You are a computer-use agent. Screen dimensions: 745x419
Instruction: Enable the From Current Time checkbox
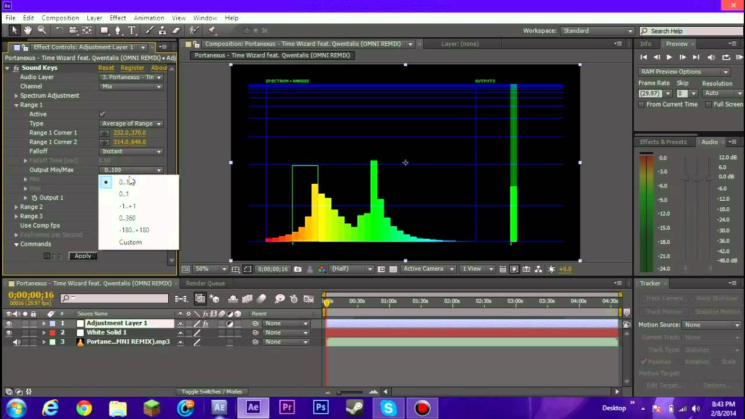[641, 105]
